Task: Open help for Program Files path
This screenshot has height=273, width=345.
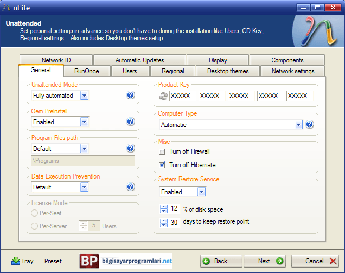Action: [131, 148]
